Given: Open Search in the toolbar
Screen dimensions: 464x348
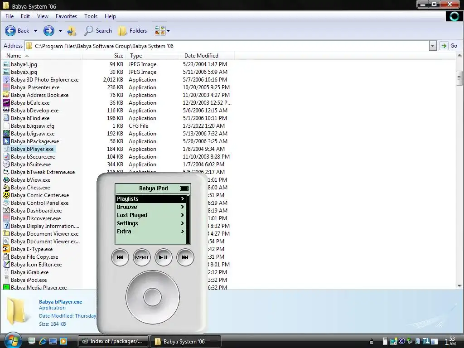Looking at the screenshot, I should tap(98, 31).
